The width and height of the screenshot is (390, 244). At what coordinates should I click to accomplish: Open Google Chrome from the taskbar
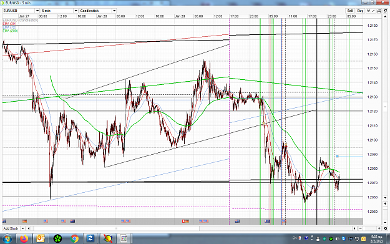click(74, 239)
